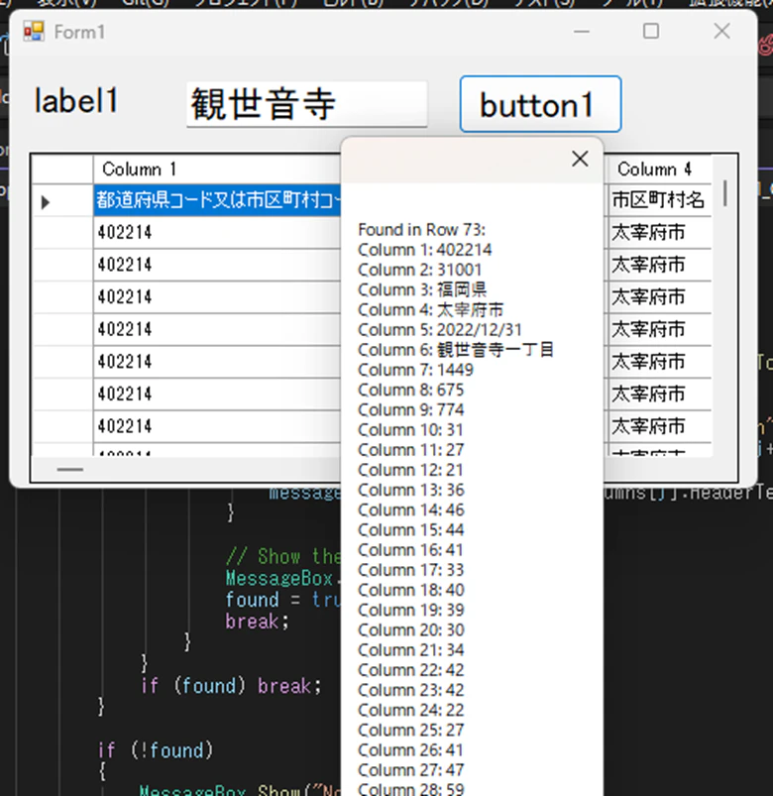Click 'Column 7: 1449' line
This screenshot has height=796, width=773.
(415, 370)
